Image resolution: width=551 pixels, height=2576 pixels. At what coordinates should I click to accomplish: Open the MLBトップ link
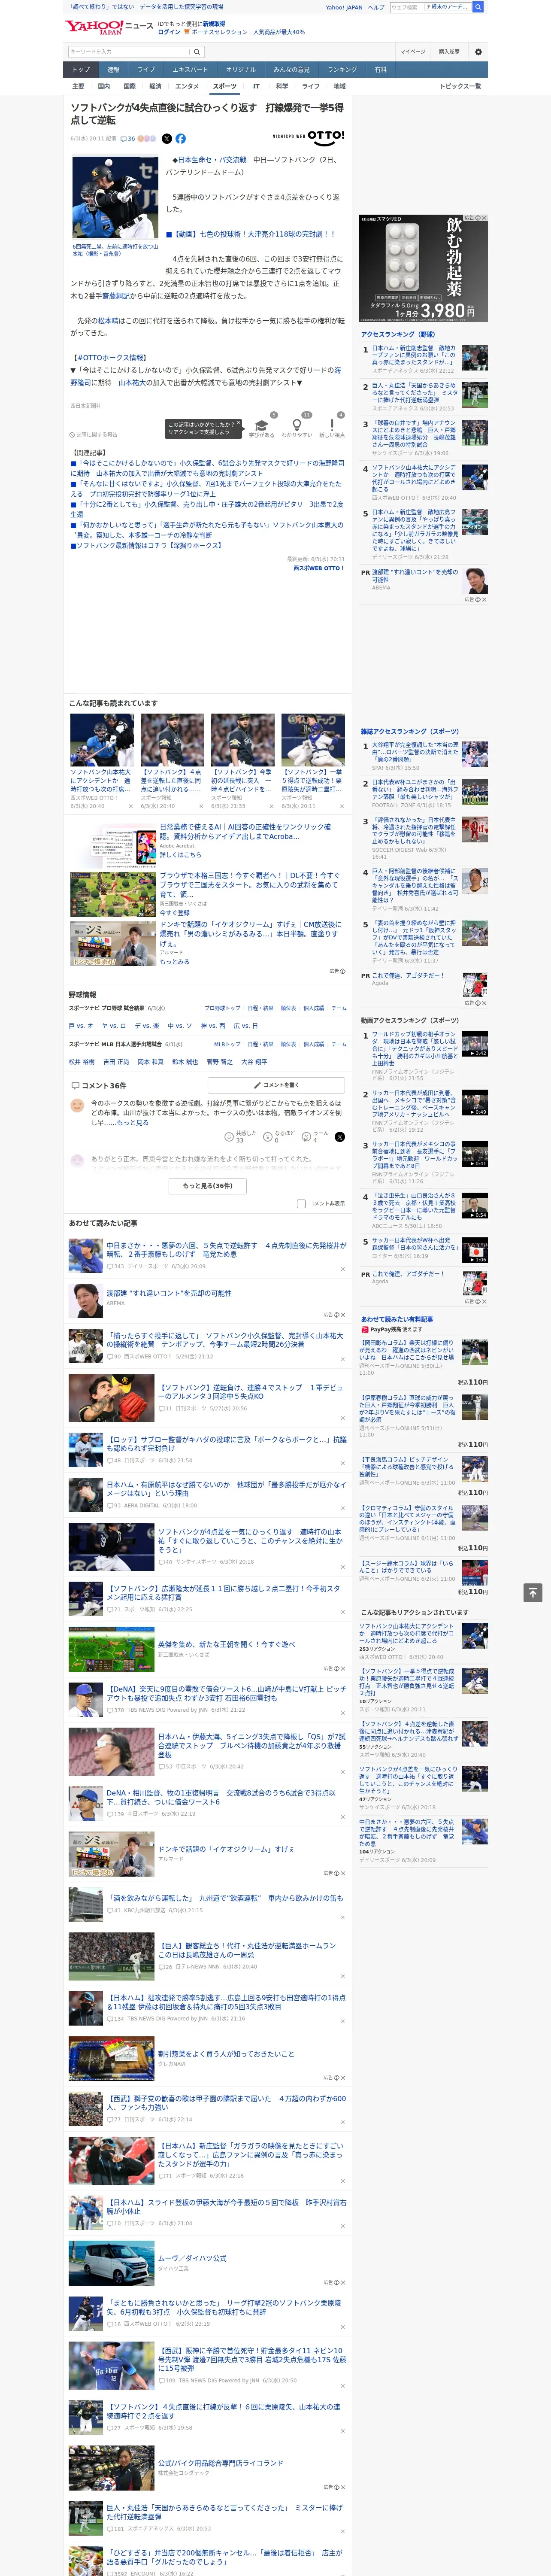pos(227,1044)
